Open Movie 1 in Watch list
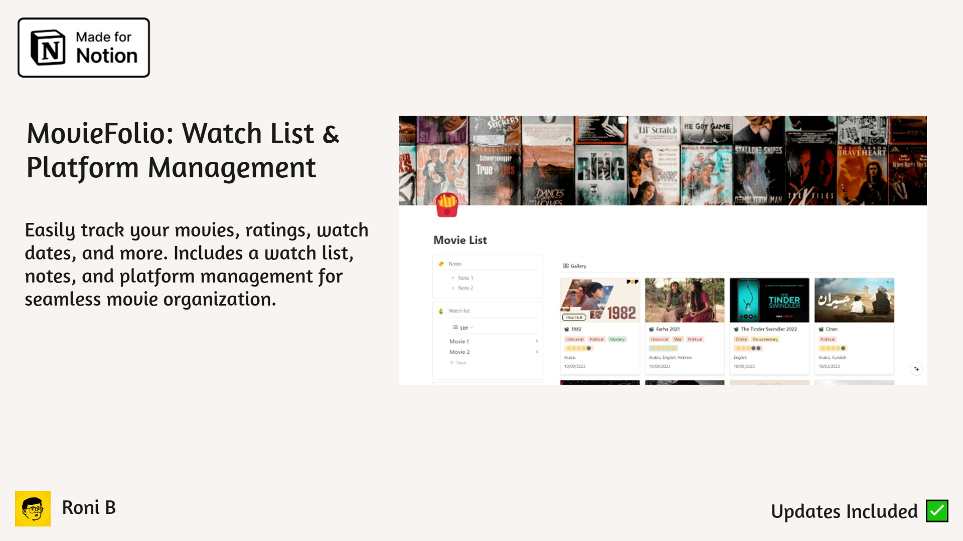 click(459, 341)
